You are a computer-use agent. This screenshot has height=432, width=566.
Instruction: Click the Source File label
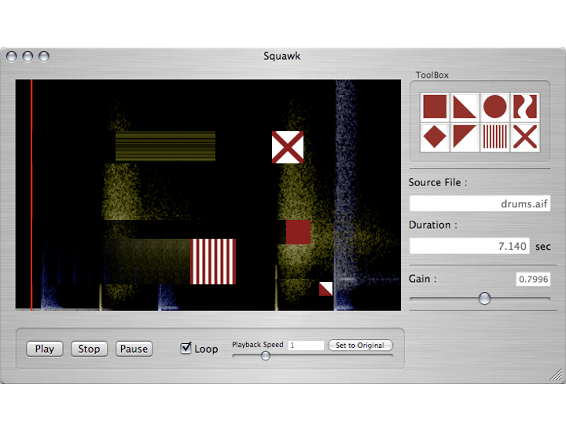click(x=438, y=182)
